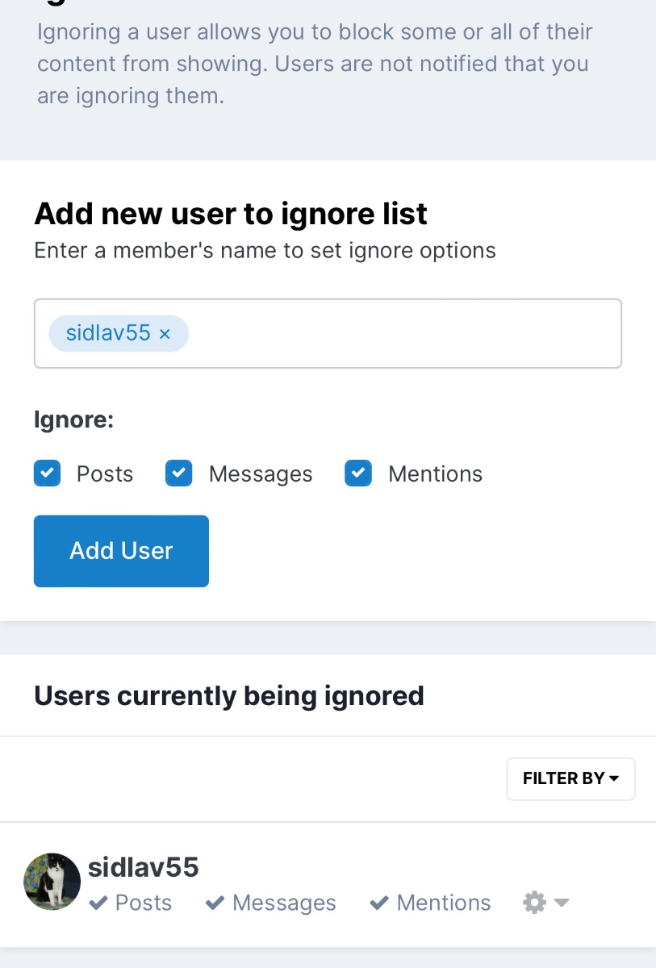
Task: Click the 'Mentions' label beside its checkbox
Action: (x=435, y=474)
